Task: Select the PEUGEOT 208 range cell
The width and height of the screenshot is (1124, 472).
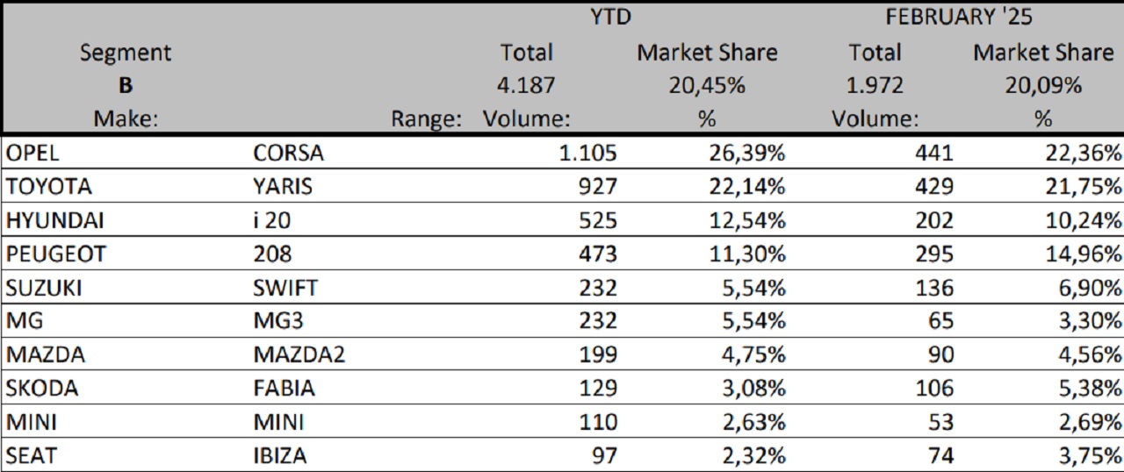Action: click(271, 254)
